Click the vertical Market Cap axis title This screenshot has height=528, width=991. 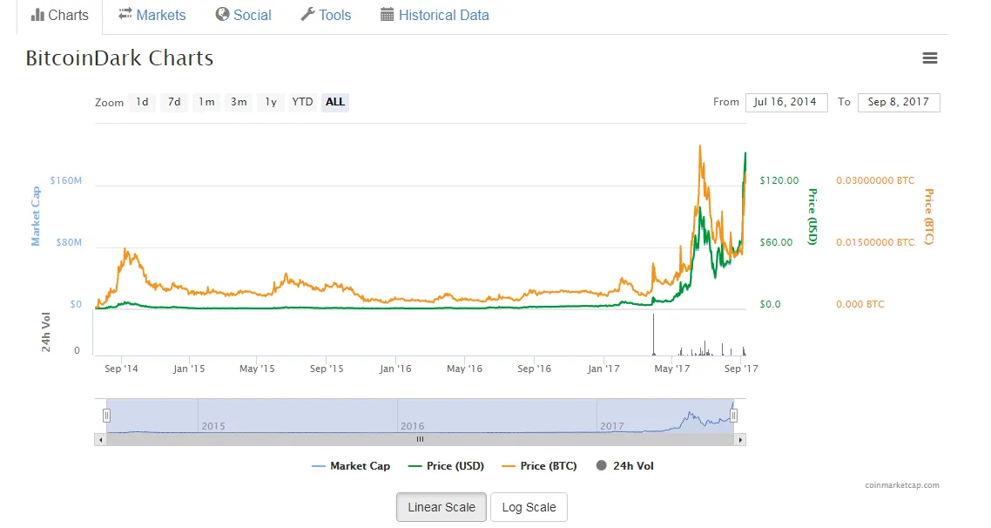pos(36,216)
